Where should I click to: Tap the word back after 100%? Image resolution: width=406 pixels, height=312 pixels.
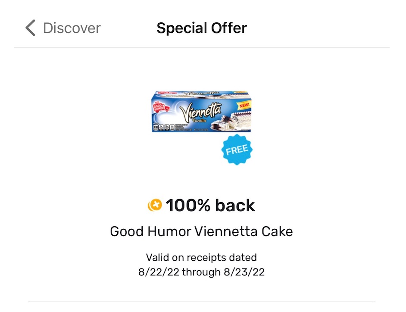[x=235, y=206]
